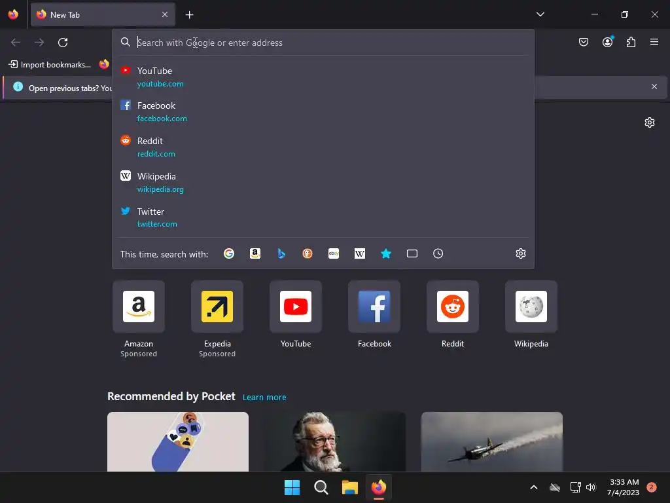Show hidden system tray icons
The image size is (670, 503).
tap(534, 487)
